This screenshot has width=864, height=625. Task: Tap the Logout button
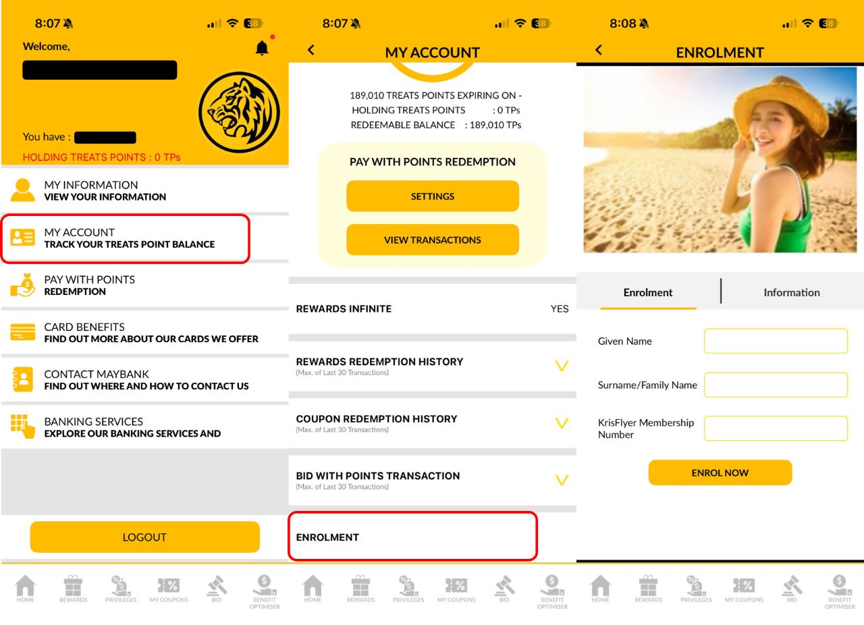pos(144,537)
